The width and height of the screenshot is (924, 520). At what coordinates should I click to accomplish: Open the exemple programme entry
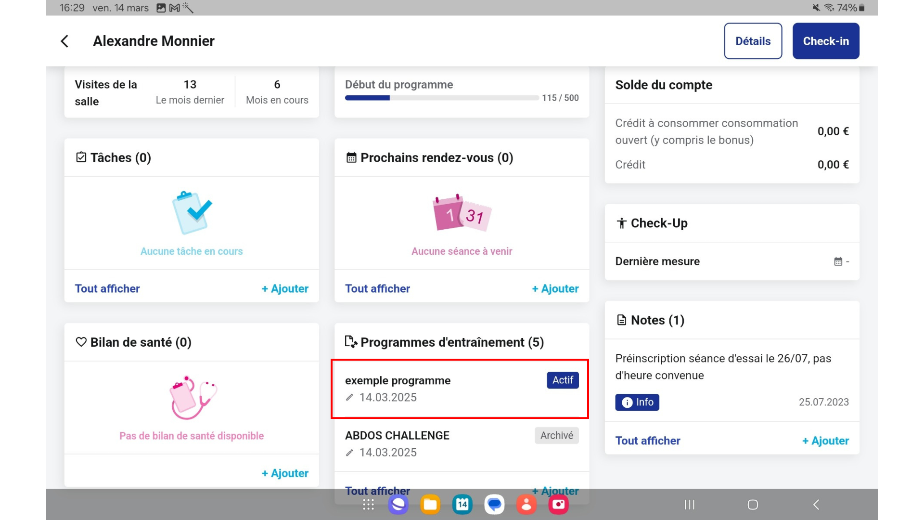(462, 389)
